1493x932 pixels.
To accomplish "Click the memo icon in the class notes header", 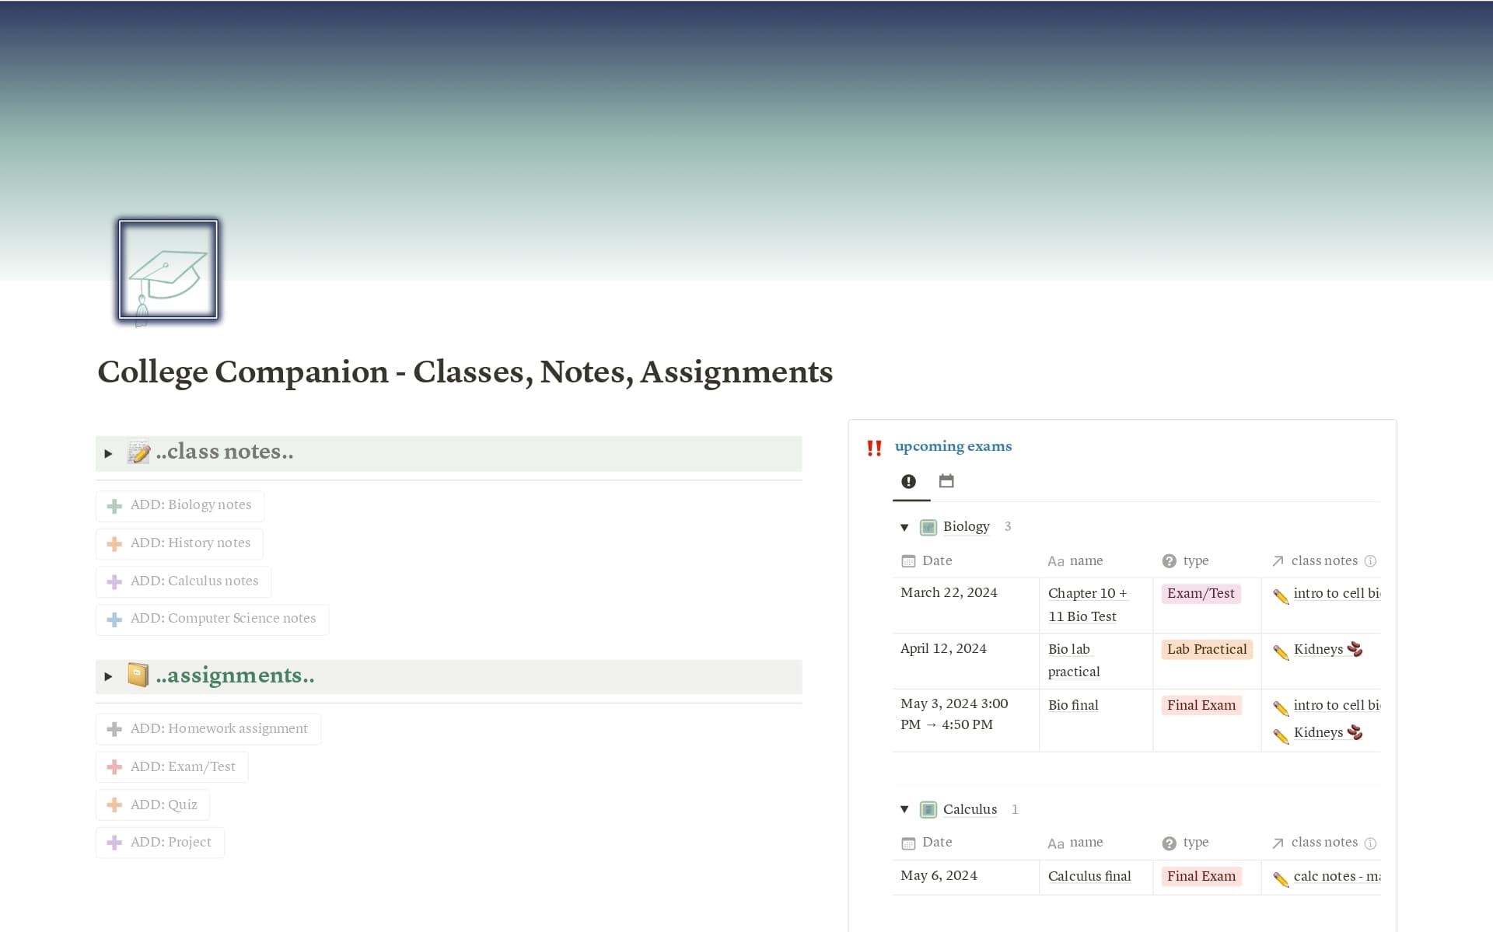I will click(x=138, y=453).
